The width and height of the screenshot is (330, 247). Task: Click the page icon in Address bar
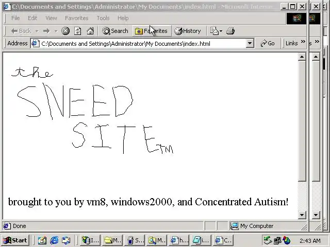35,43
